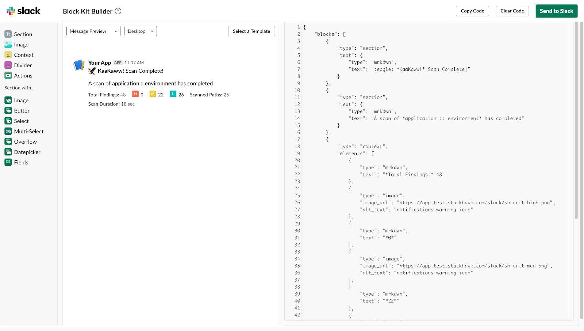Click the Your App sender name
Viewport: 584px width, 331px height.
[x=100, y=62]
